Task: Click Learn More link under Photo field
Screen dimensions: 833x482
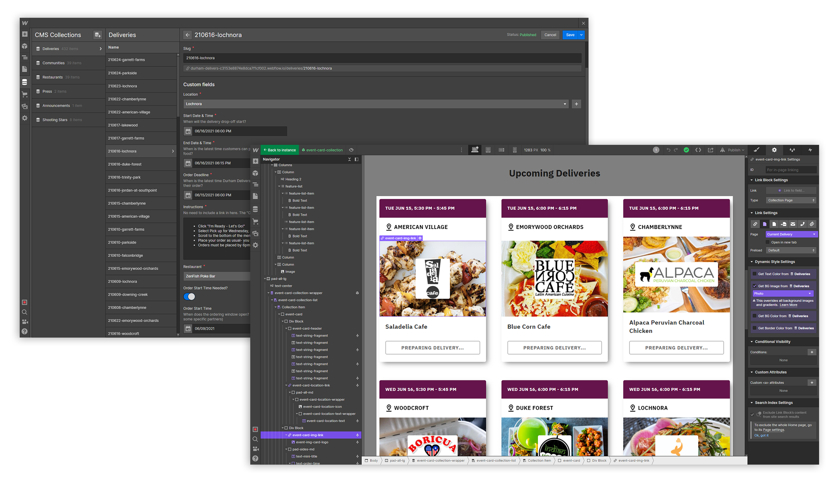Action: point(788,305)
